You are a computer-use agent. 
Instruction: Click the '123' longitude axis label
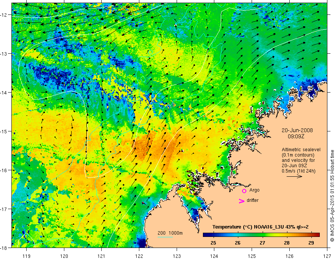point(177,256)
